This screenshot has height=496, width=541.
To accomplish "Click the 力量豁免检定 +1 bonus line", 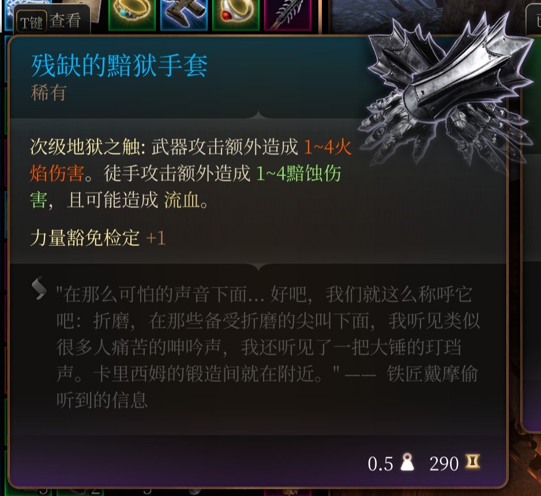I will point(98,238).
